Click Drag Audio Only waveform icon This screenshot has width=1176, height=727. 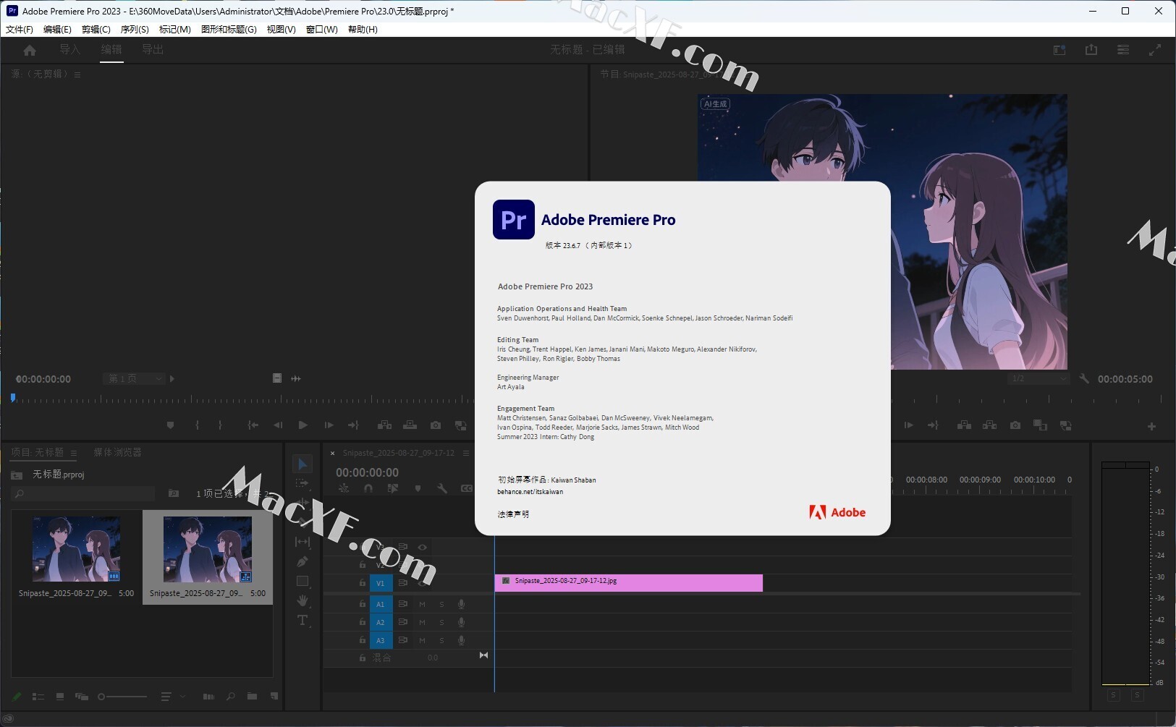(x=296, y=378)
